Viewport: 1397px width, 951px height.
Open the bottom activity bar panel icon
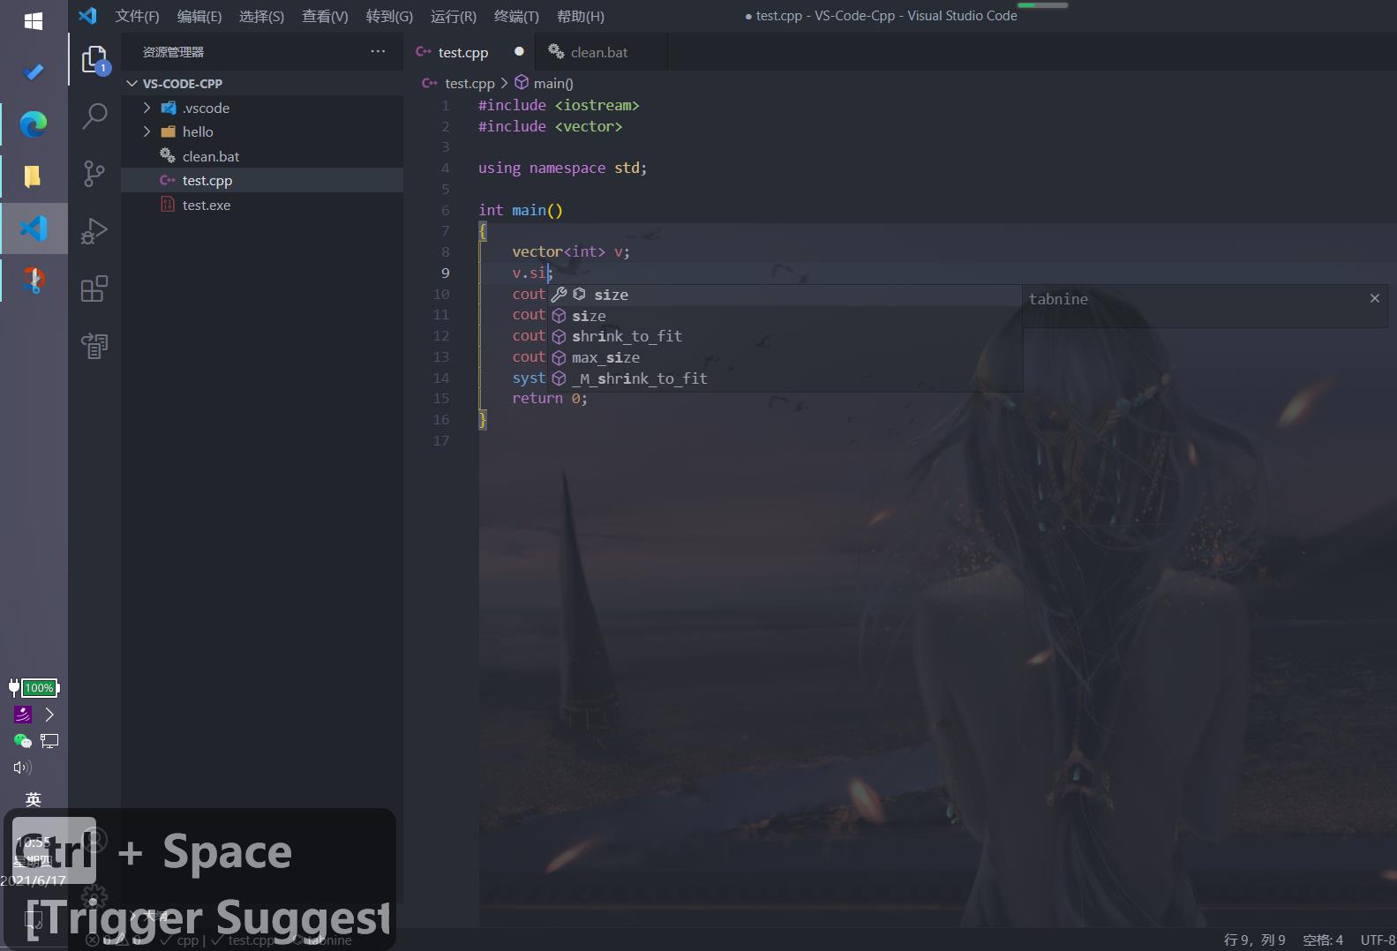pos(94,345)
